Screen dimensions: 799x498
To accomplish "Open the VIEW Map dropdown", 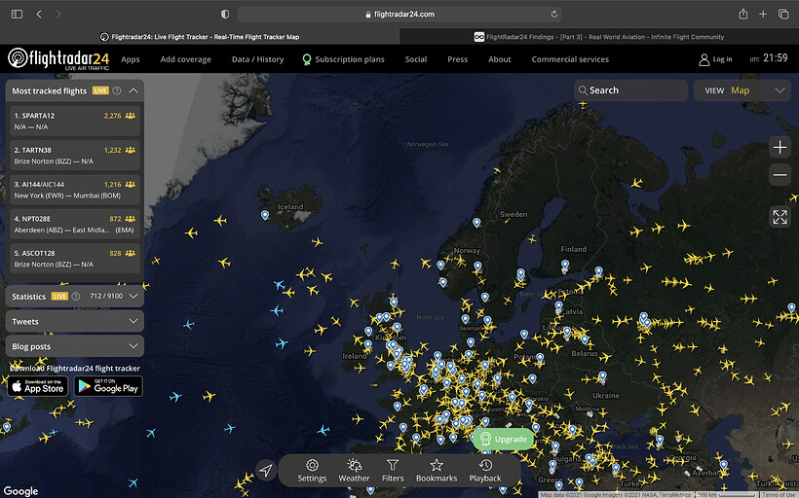I will pos(742,90).
